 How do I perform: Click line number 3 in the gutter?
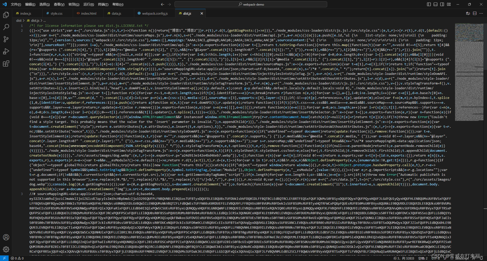pos(22,194)
